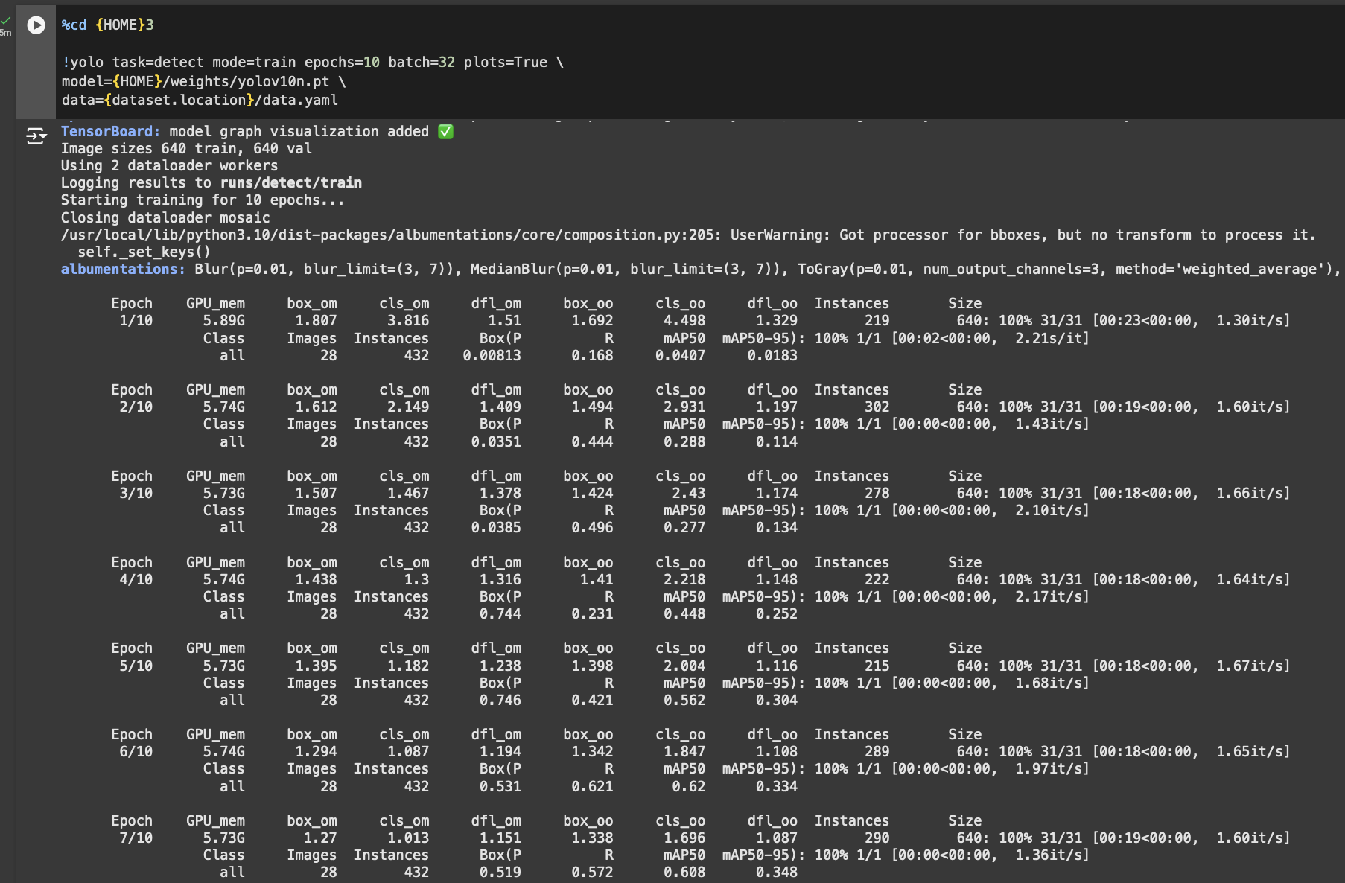Select the TensorBoard label in output
The image size is (1345, 883).
coord(107,131)
